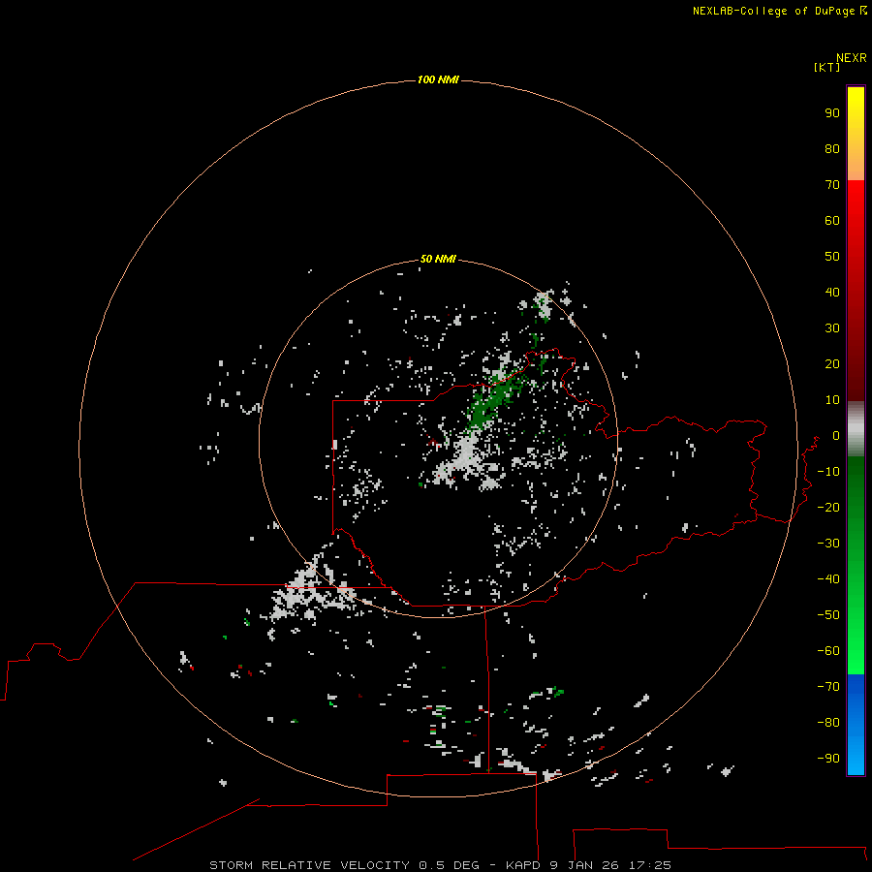Click the -80 value on velocity scale

coord(828,723)
